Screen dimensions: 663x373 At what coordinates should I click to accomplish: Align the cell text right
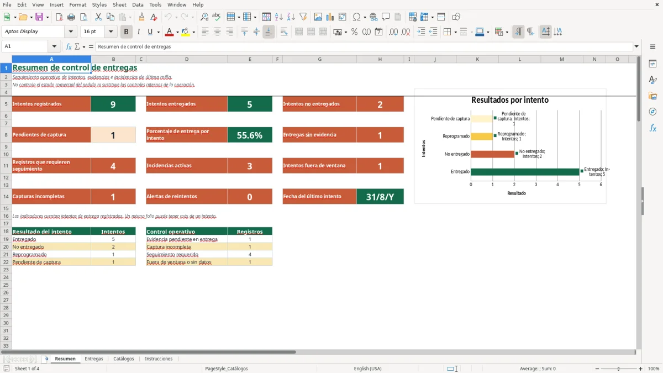tap(229, 32)
